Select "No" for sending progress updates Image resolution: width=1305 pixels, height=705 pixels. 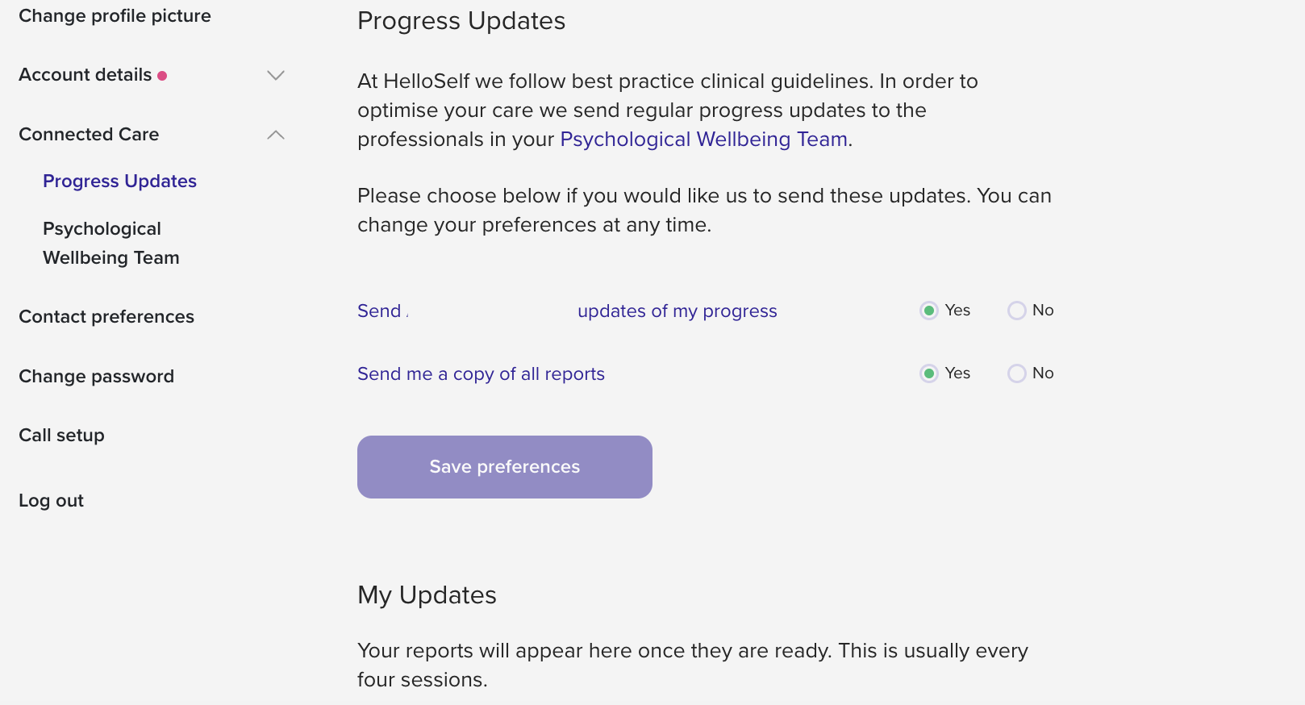tap(1016, 310)
